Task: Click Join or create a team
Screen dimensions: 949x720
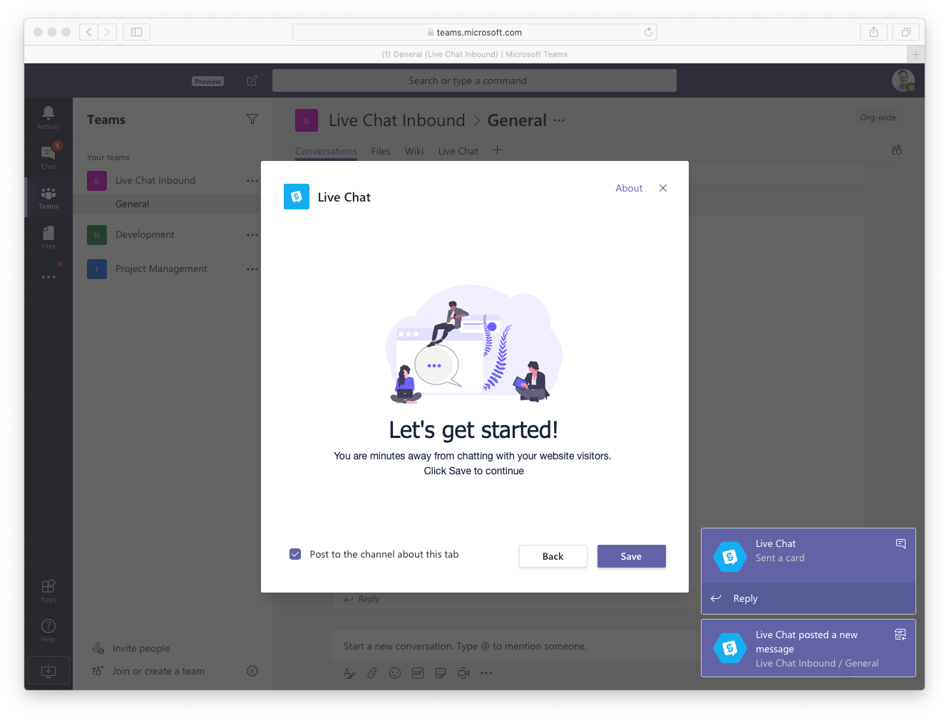Action: click(x=158, y=671)
